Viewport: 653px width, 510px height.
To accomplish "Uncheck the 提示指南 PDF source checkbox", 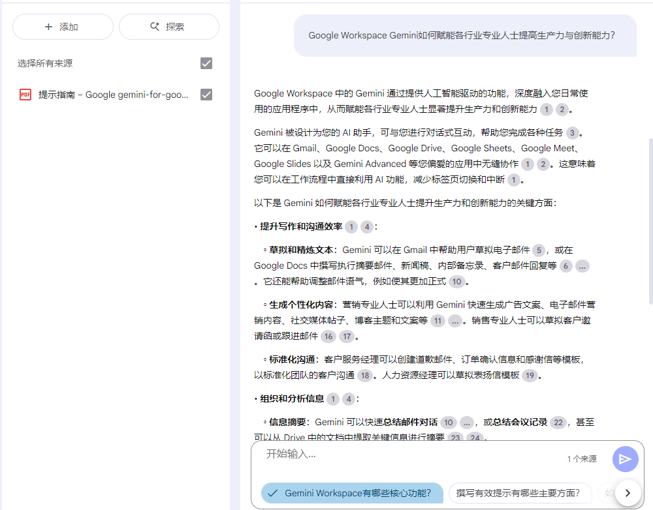I will 206,95.
